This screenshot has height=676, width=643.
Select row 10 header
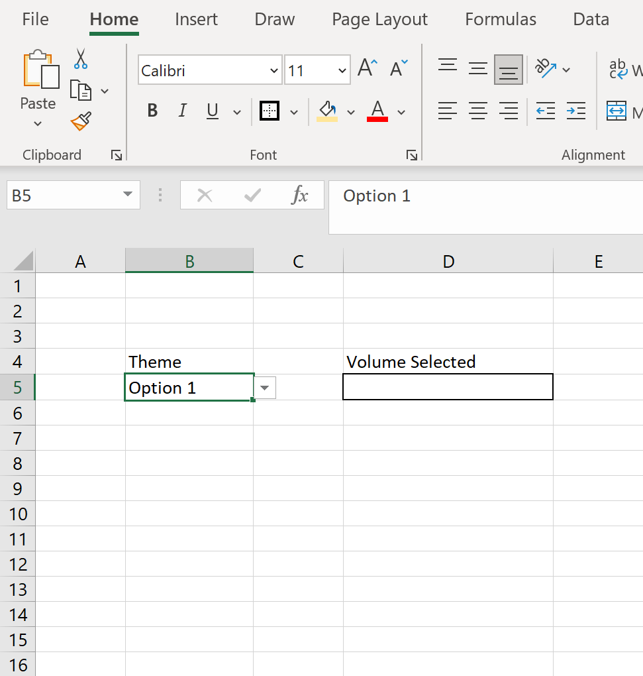click(17, 514)
